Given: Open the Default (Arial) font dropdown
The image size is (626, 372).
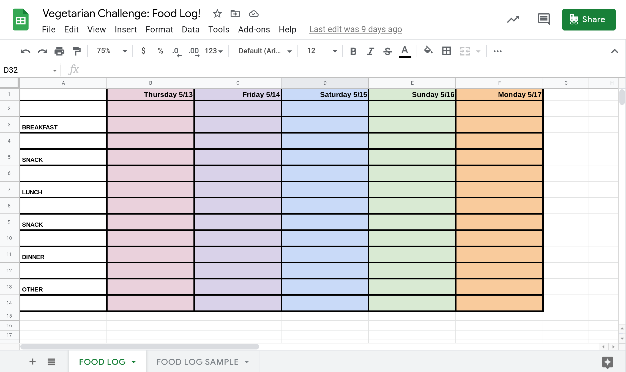Looking at the screenshot, I should pyautogui.click(x=265, y=51).
